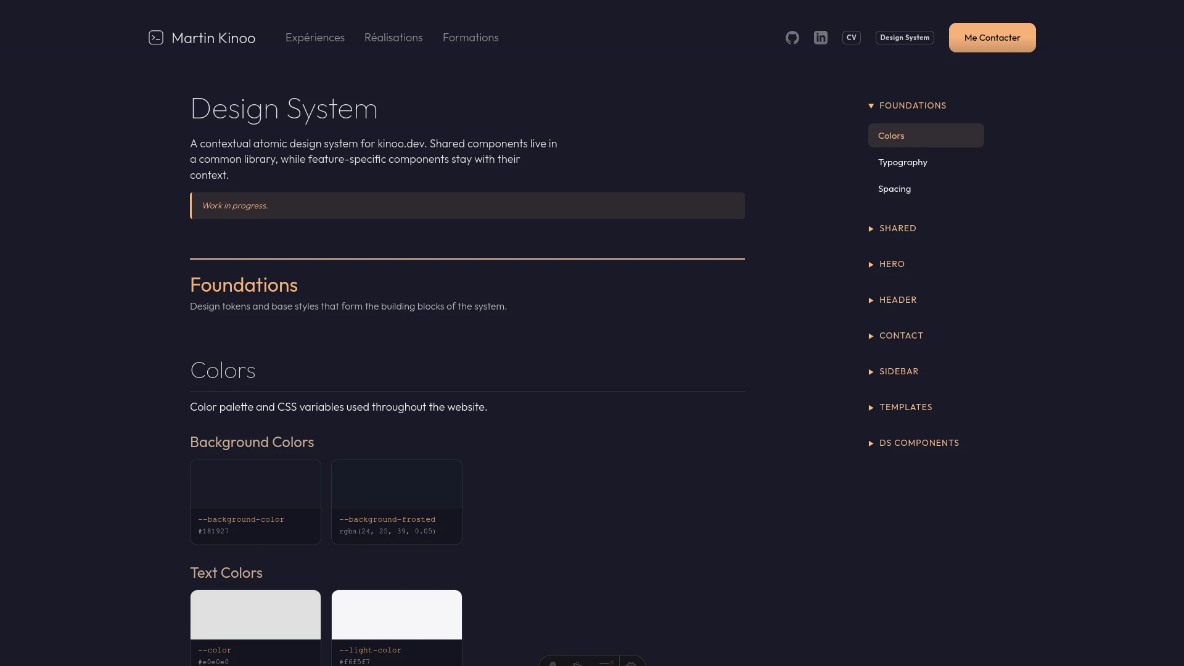The height and width of the screenshot is (666, 1184).
Task: Click the pen icon in the bottom toolbar
Action: tap(578, 664)
